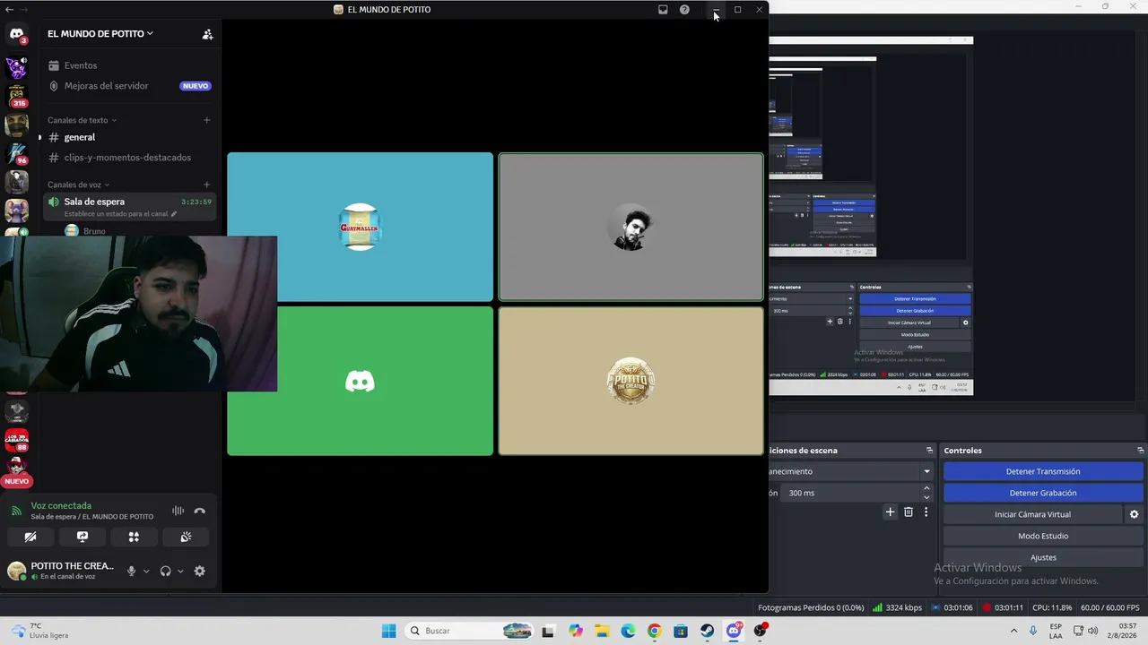
Task: Click Detener Transmisión in OBS
Action: [x=1043, y=471]
